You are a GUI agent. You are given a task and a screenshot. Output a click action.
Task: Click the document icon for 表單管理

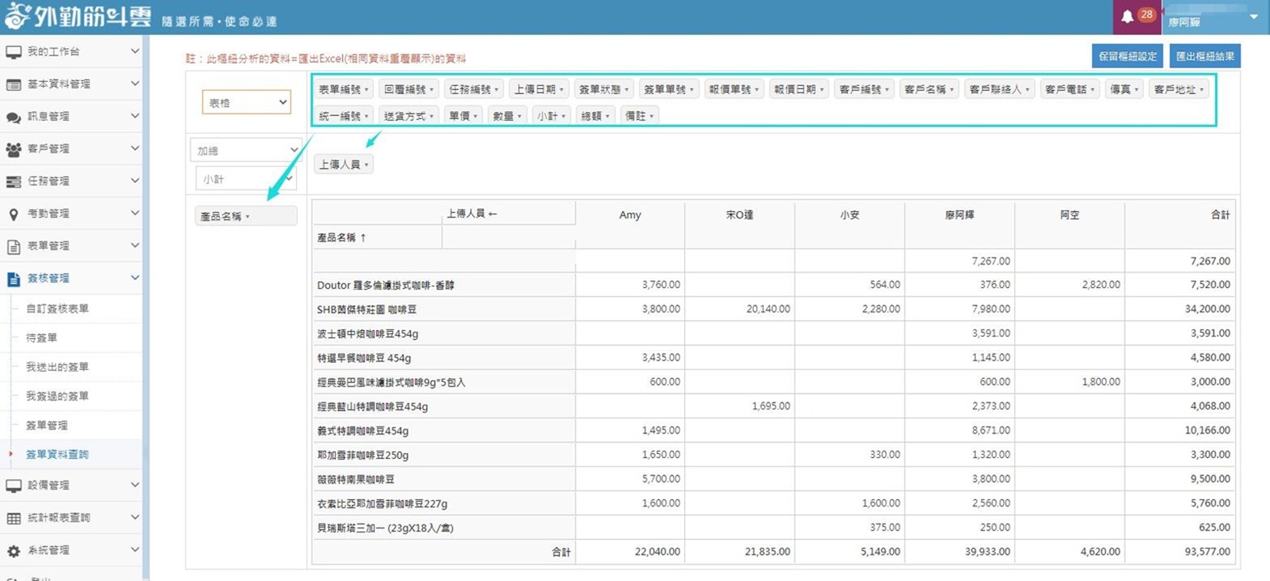click(x=14, y=246)
